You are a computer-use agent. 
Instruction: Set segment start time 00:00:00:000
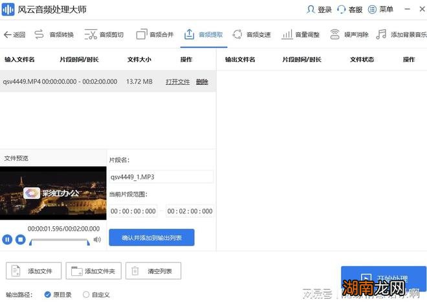(x=133, y=211)
